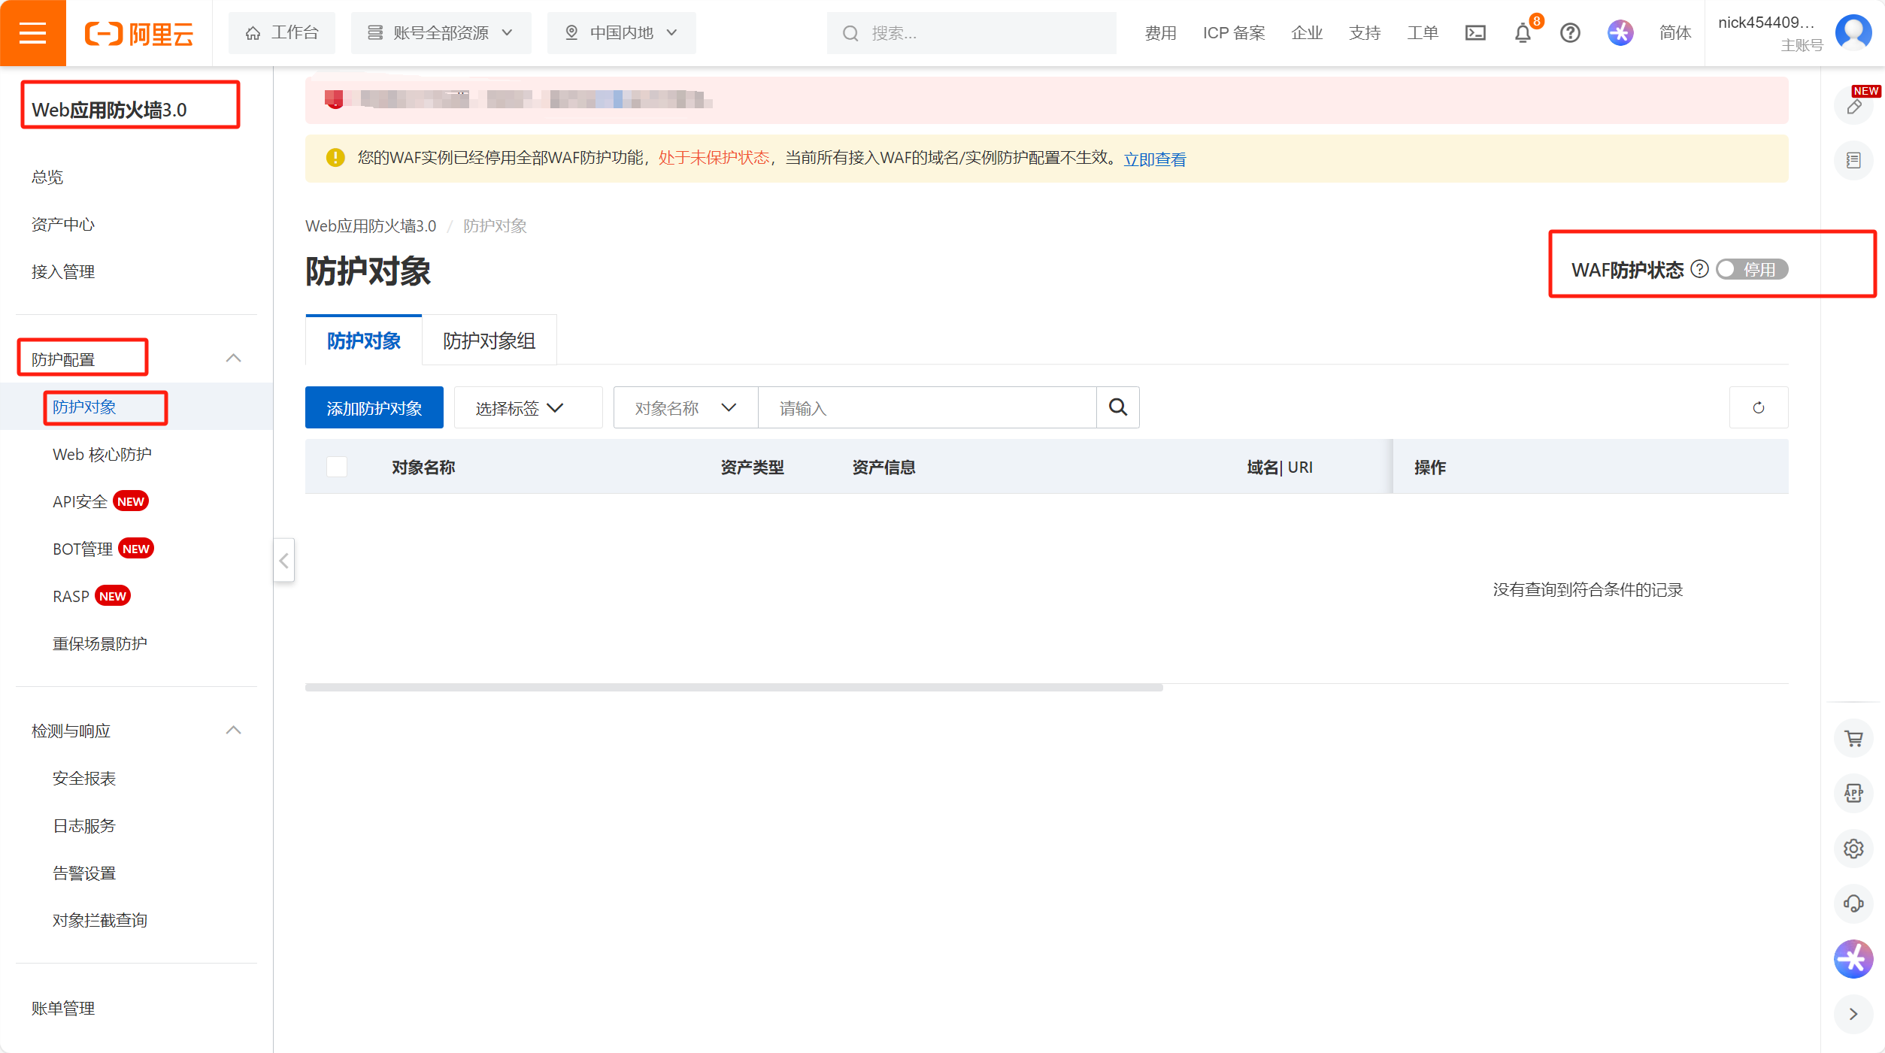1885x1053 pixels.
Task: Check the select-all checkbox in the table header
Action: [x=337, y=467]
